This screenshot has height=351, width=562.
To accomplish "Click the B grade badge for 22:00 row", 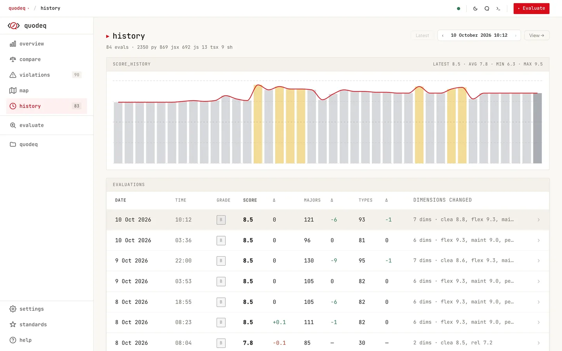I will coord(221,261).
